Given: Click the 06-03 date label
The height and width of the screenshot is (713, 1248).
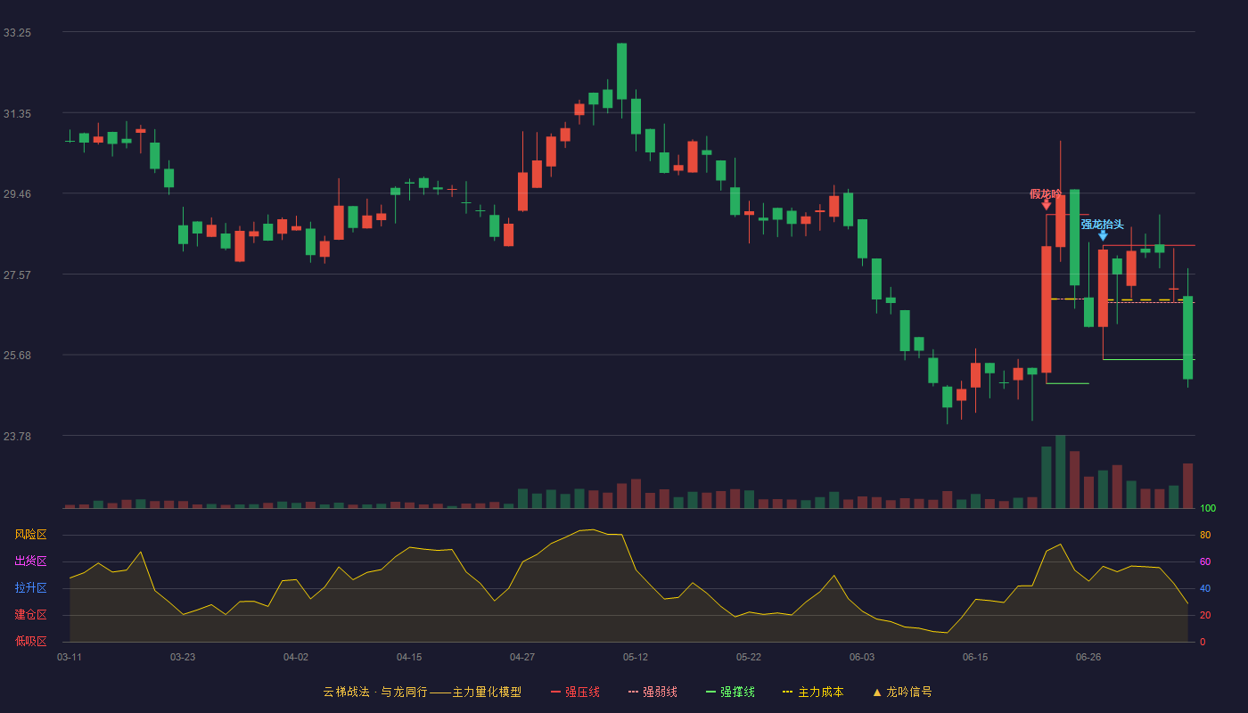Looking at the screenshot, I should coord(862,657).
